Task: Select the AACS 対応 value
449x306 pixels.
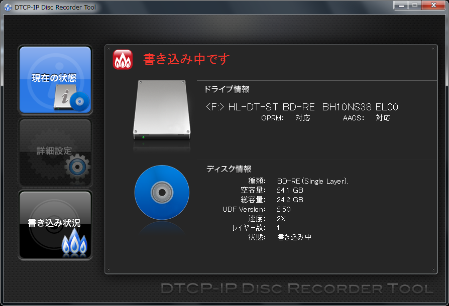Action: pyautogui.click(x=383, y=118)
